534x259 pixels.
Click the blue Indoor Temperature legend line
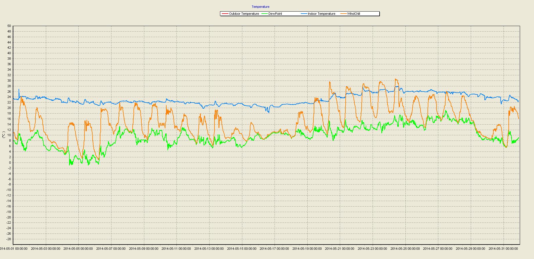tap(304, 14)
